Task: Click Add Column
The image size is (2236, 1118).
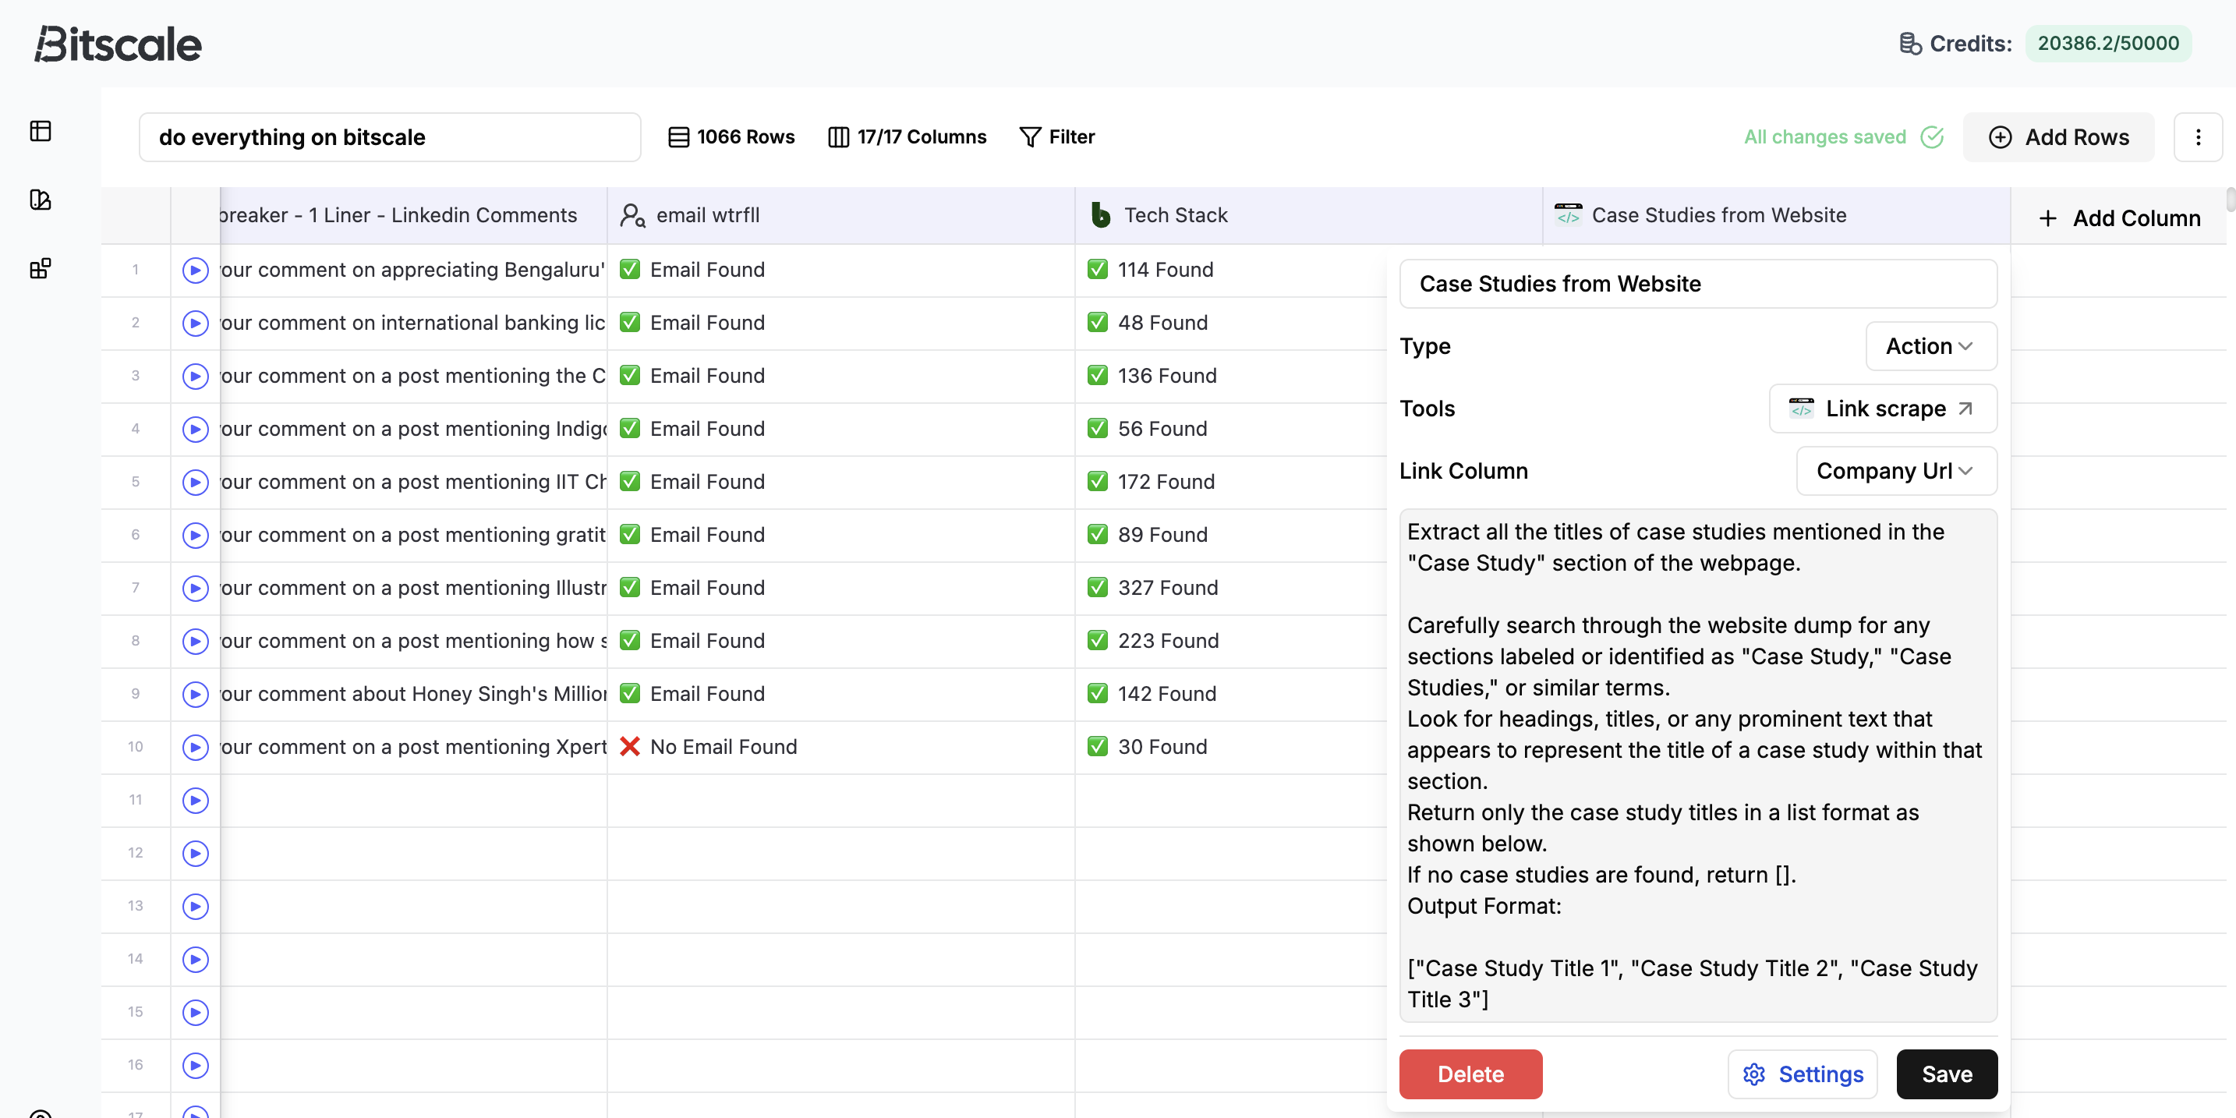Action: coord(2119,218)
